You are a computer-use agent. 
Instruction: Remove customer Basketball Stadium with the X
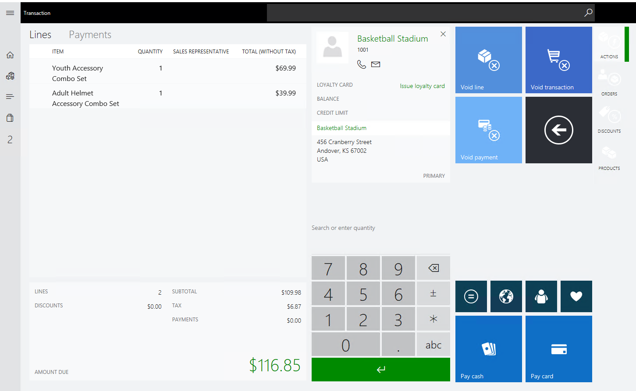pos(443,34)
